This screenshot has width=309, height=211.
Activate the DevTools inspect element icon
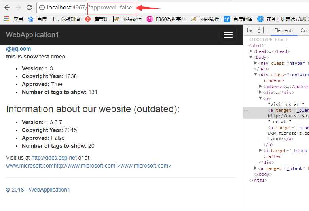pyautogui.click(x=250, y=30)
